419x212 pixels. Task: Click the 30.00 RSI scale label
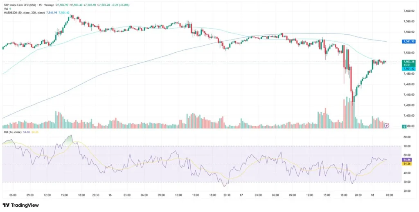click(x=407, y=182)
